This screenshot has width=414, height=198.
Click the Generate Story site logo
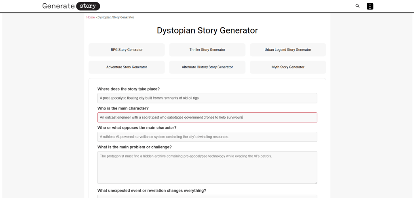tap(71, 6)
